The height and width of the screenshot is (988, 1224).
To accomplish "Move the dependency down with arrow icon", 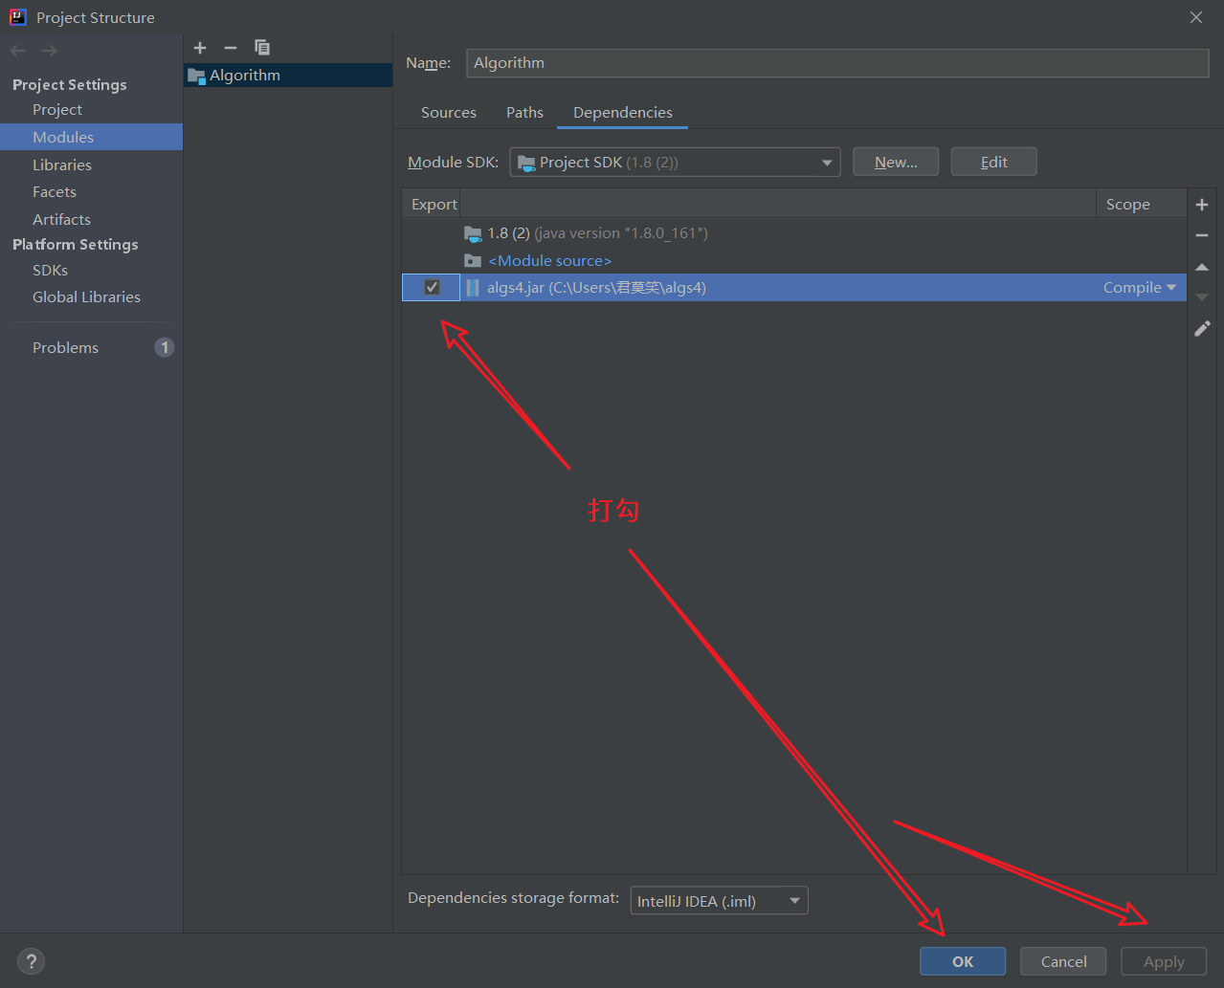I will click(x=1202, y=297).
